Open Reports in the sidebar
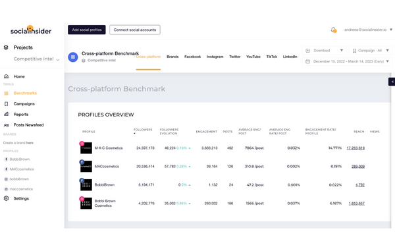The image size is (395, 251). click(x=21, y=115)
